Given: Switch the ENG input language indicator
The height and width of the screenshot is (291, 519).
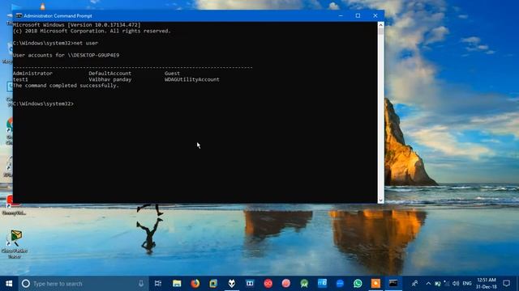Looking at the screenshot, I should pos(467,284).
